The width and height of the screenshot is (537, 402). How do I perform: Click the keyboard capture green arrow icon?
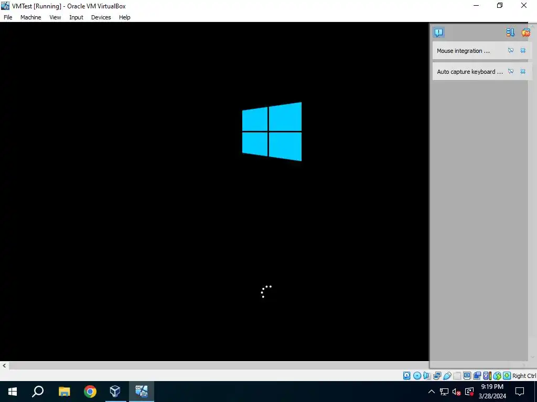pos(507,376)
